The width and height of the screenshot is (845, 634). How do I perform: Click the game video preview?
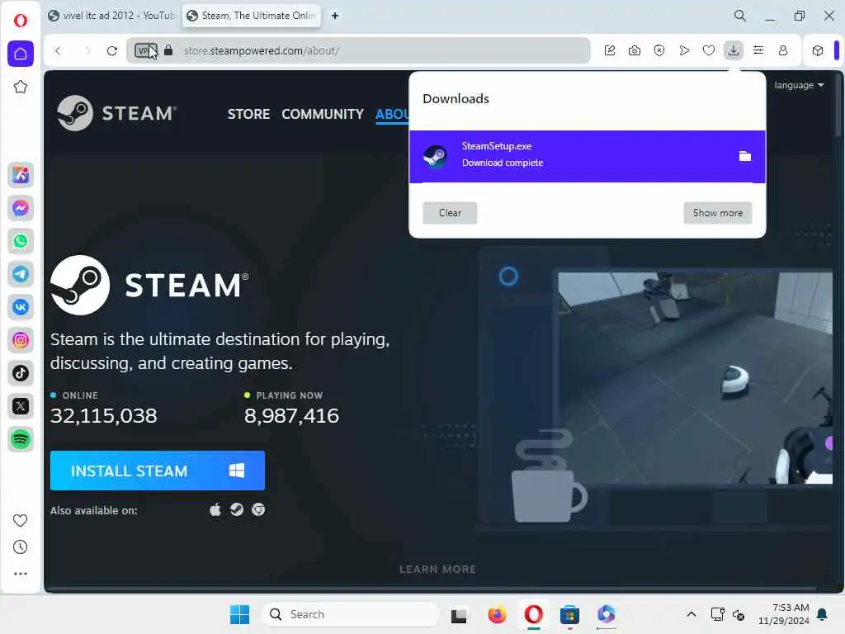pyautogui.click(x=695, y=377)
